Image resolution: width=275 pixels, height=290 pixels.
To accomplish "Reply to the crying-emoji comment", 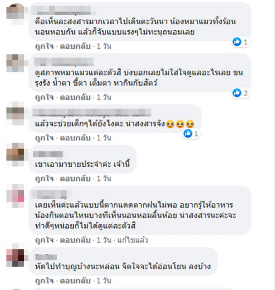I will click(75, 138).
